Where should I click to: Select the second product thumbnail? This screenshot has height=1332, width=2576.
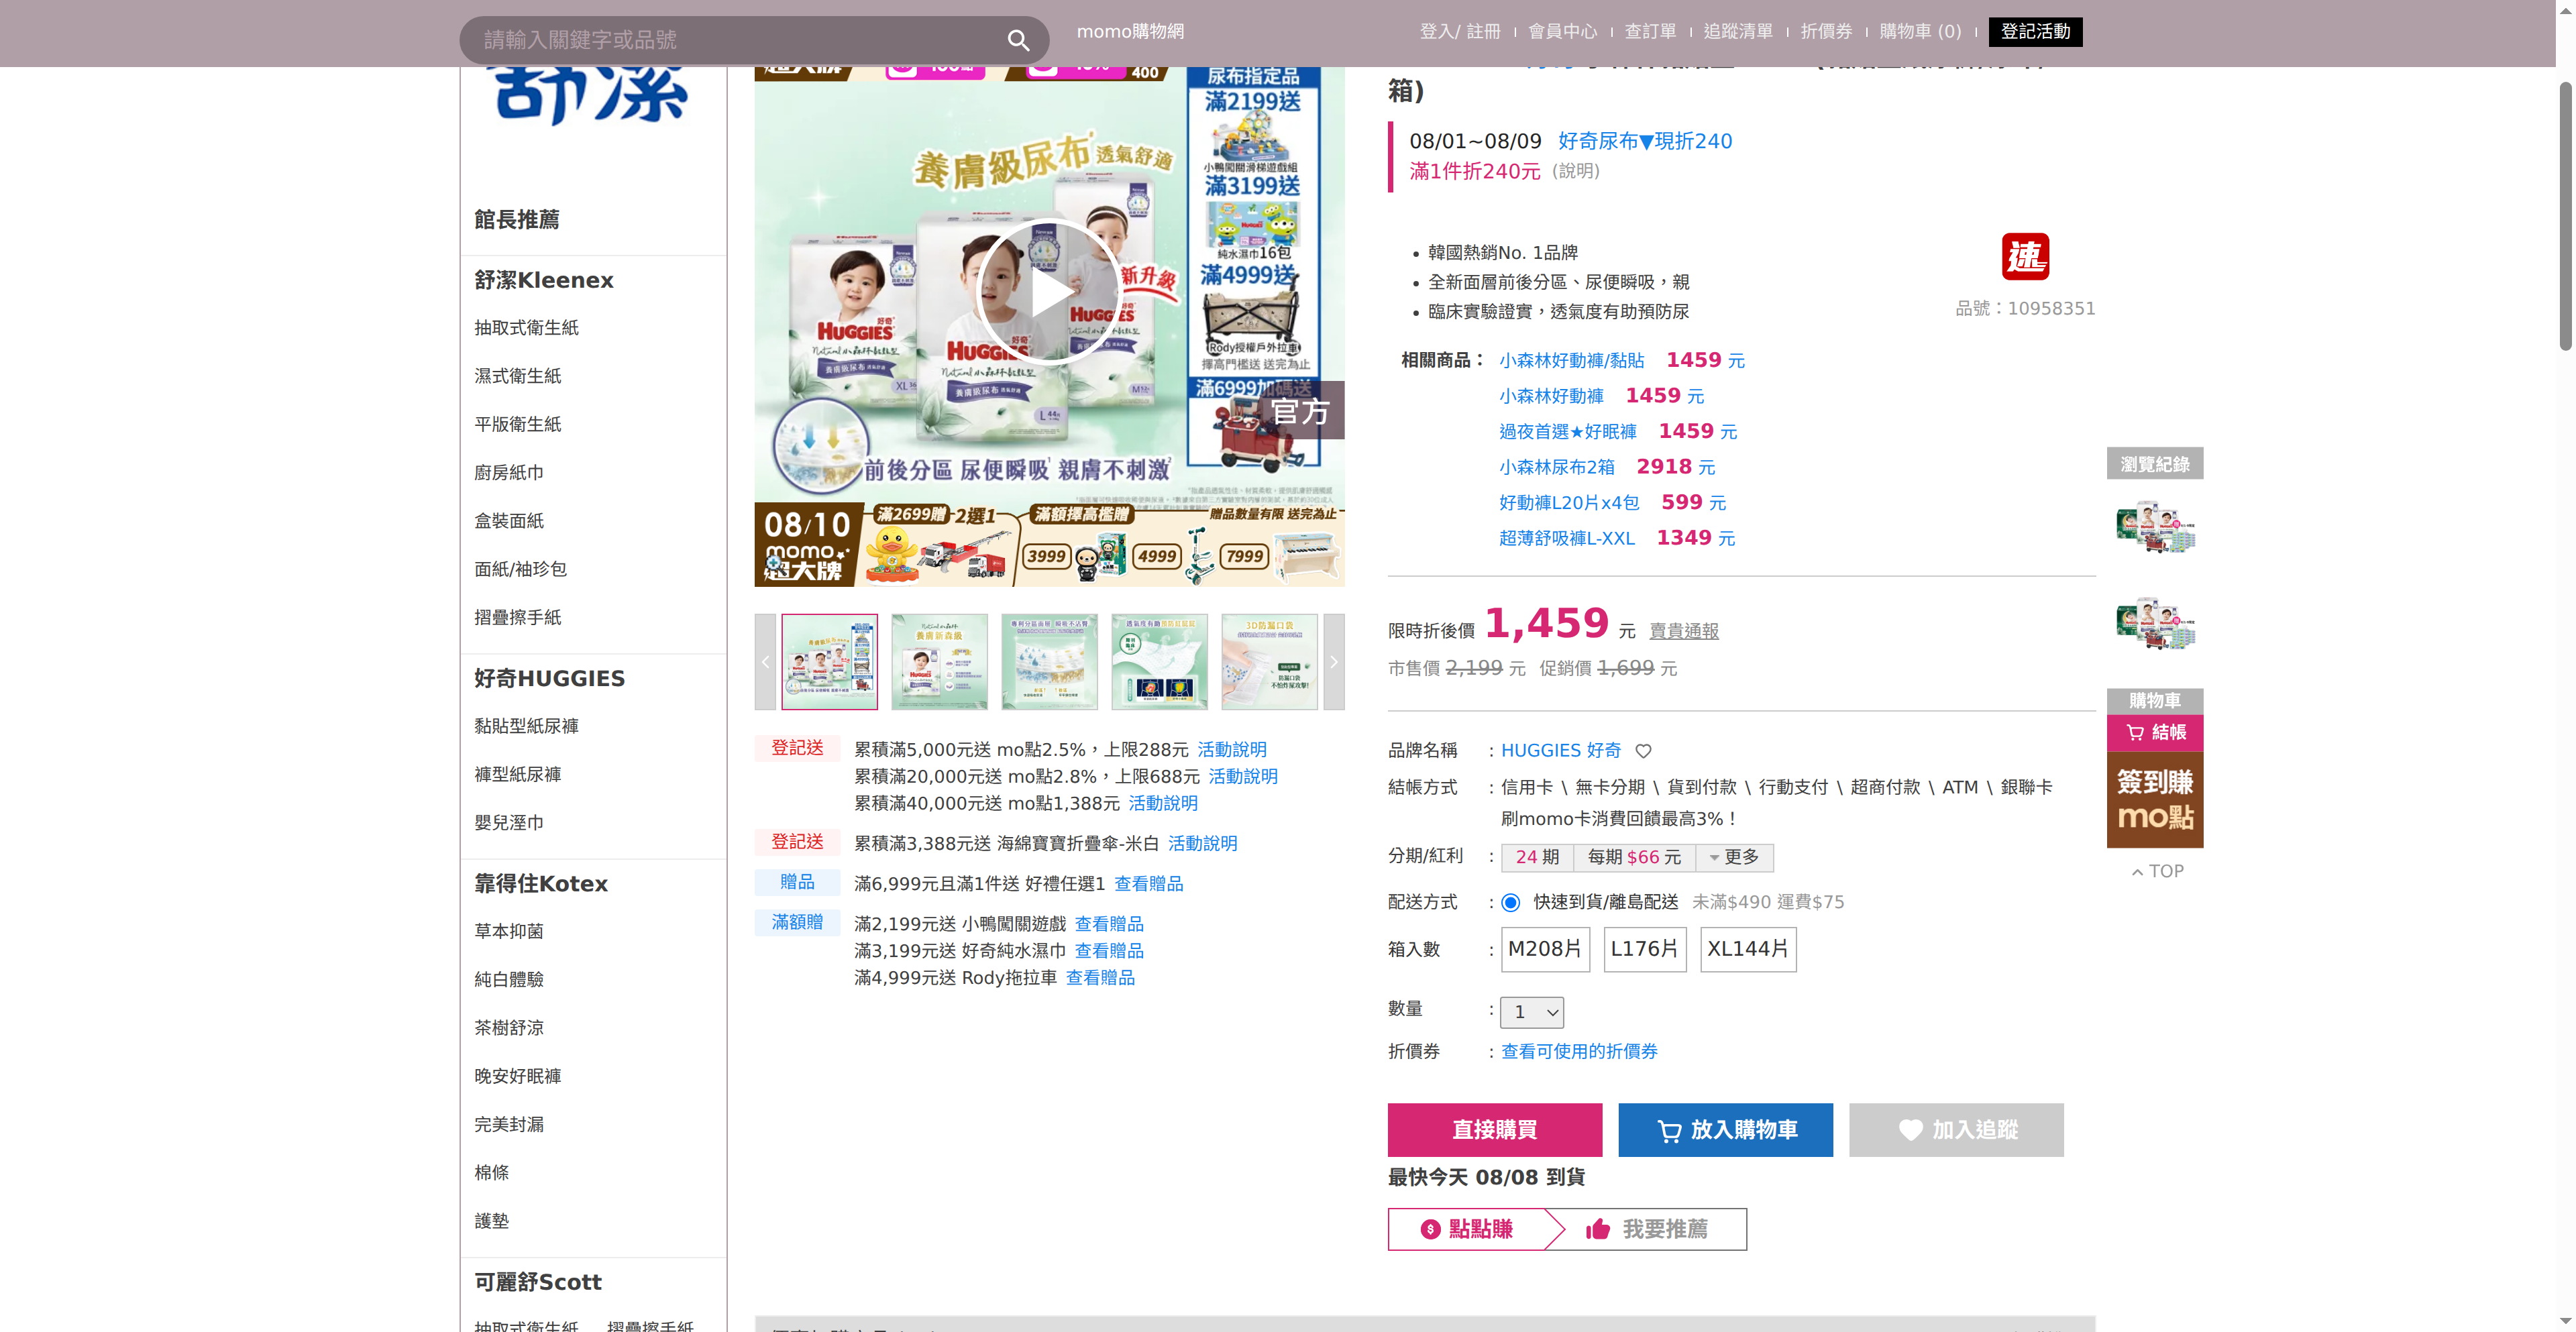939,662
